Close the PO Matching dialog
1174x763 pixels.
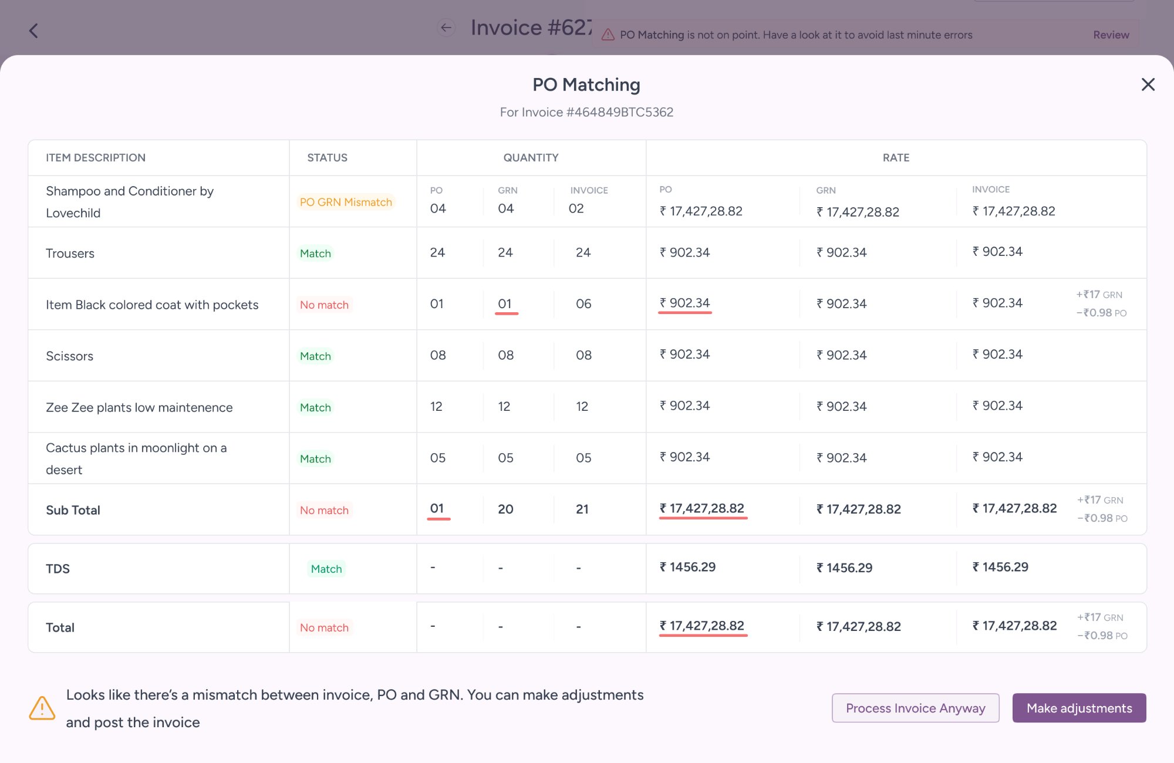click(x=1148, y=85)
